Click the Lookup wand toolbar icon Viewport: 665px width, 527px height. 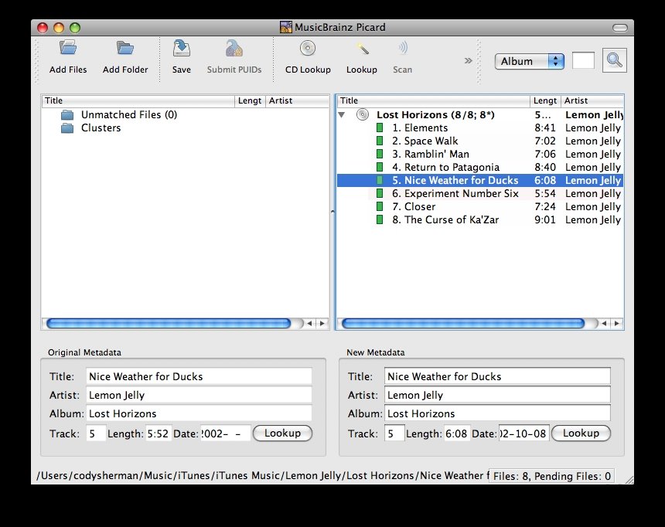(x=361, y=49)
